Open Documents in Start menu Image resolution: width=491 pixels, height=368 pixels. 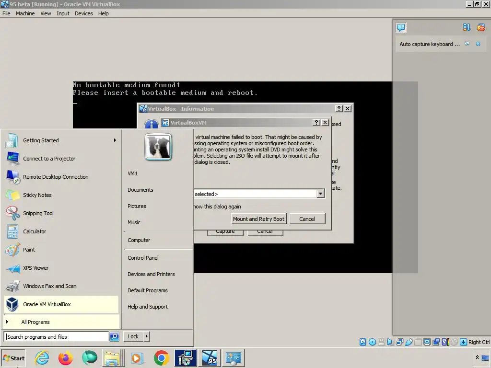(140, 190)
